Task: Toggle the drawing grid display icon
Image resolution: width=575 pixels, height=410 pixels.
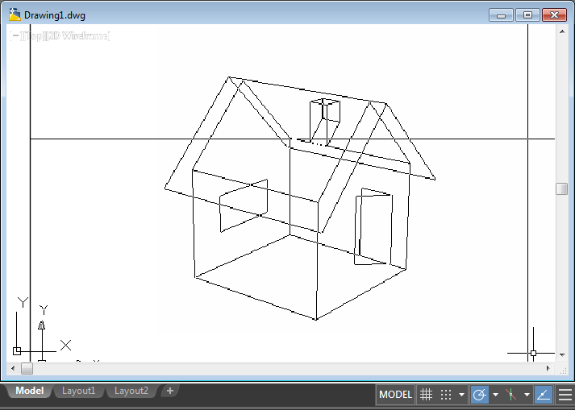Action: 427,395
